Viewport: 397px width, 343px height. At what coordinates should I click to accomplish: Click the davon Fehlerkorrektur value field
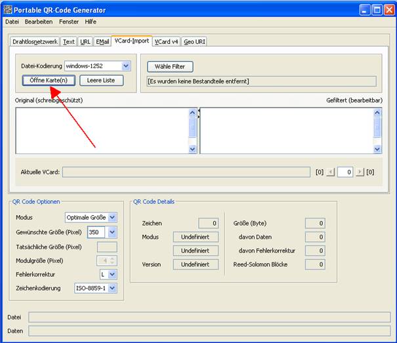click(x=315, y=251)
